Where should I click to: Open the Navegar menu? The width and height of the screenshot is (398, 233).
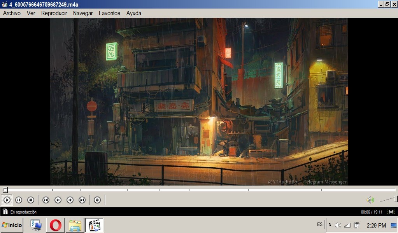83,13
